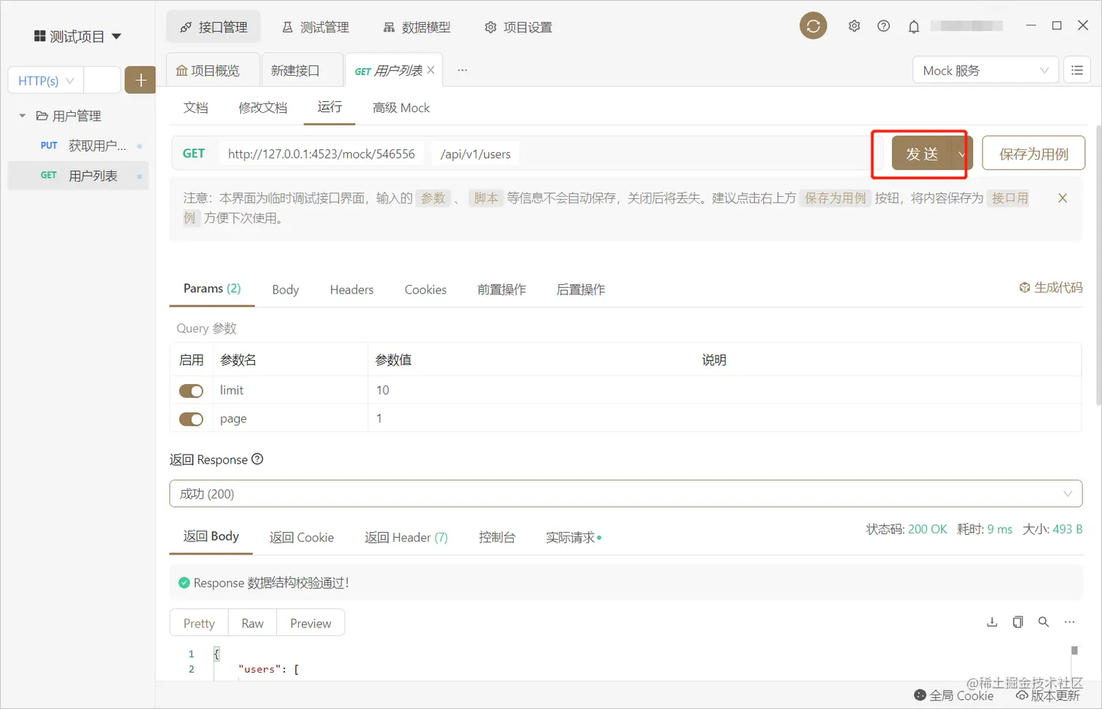Select the GET 用户列表 tree item
The height and width of the screenshot is (709, 1102).
[x=78, y=176]
